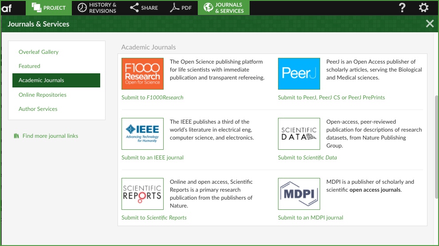Click the clock icon on History & Revisions
439x246 pixels.
82,8
